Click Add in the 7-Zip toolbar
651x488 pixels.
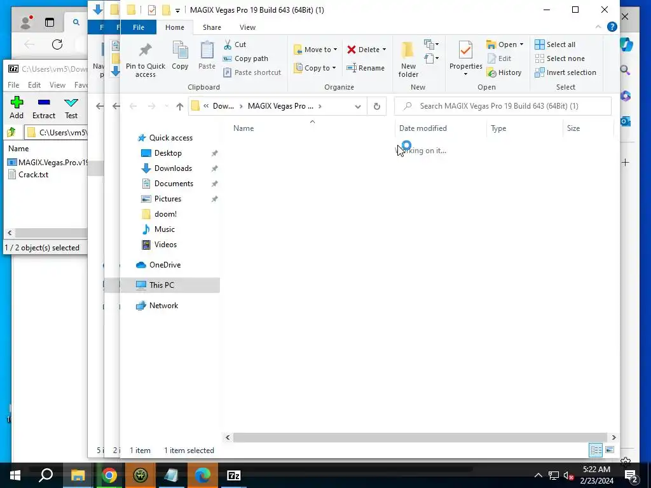tap(17, 107)
